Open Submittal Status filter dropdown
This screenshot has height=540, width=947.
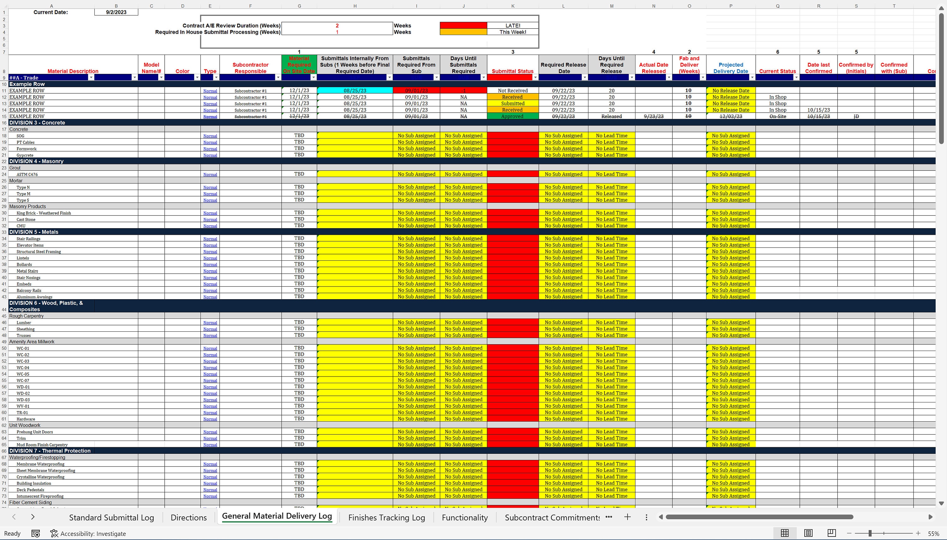point(535,77)
